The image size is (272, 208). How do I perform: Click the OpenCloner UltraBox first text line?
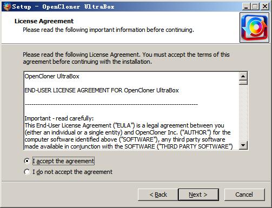[52, 76]
